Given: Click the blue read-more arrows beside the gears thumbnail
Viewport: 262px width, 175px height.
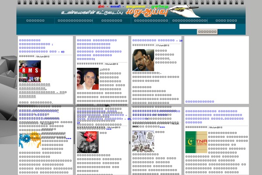Looking at the screenshot, I should (69, 139).
